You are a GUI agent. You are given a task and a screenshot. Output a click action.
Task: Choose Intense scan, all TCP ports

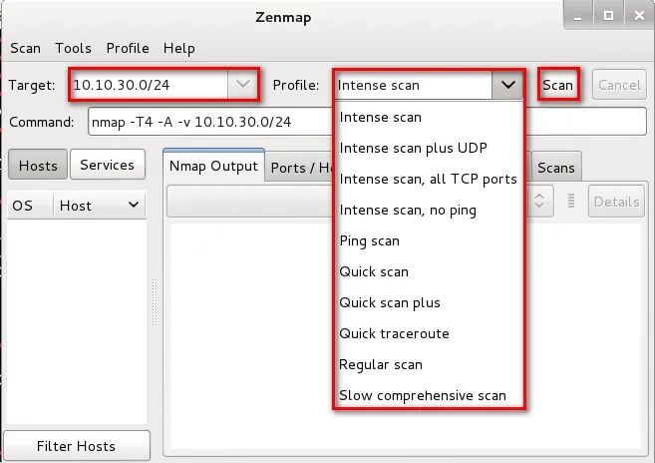[x=429, y=179]
